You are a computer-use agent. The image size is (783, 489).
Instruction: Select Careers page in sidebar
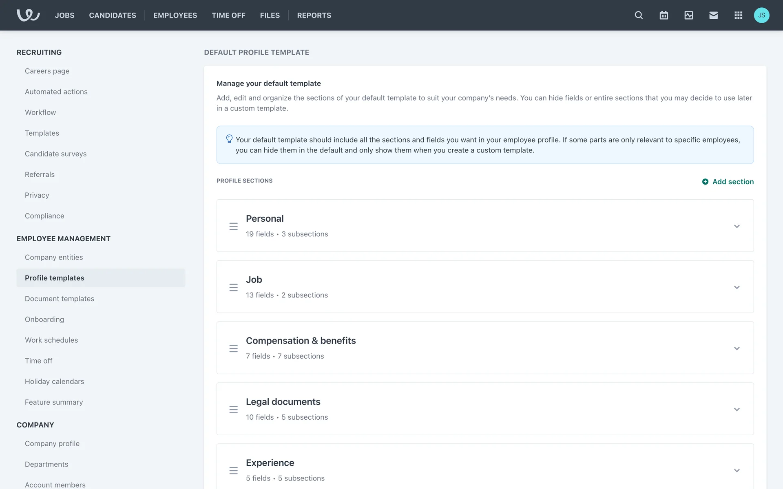[47, 71]
